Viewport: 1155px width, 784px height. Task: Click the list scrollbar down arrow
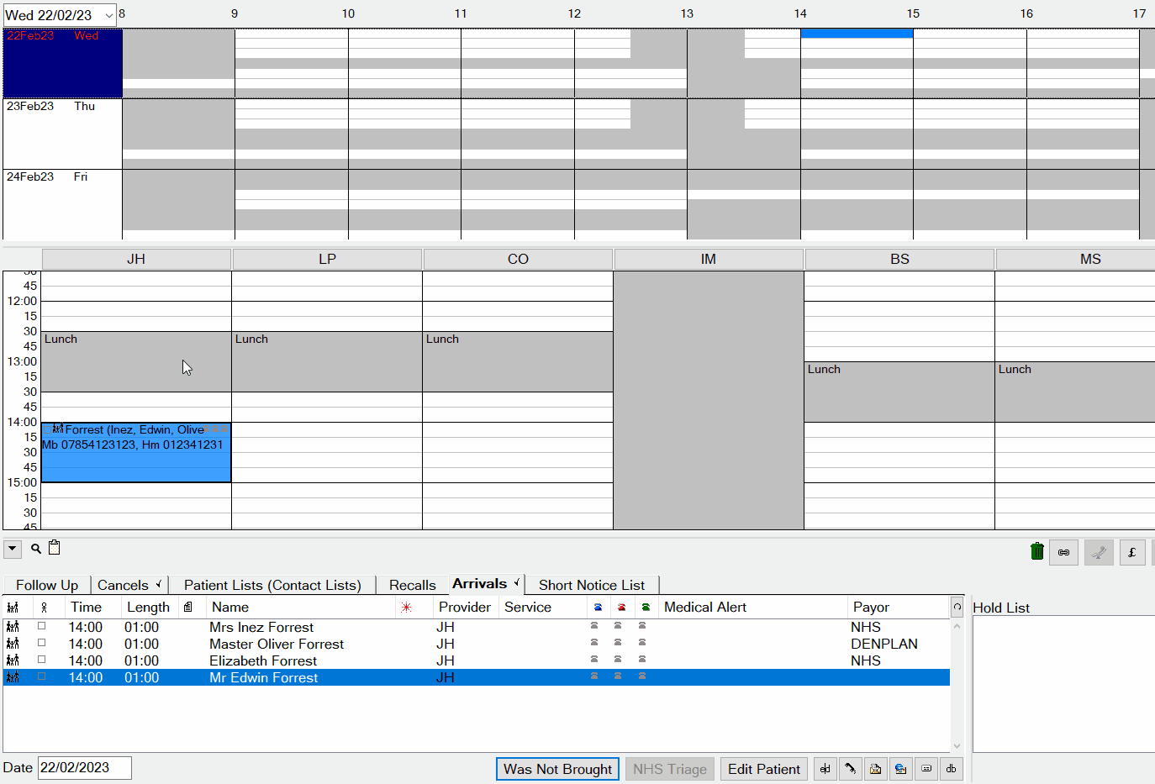957,745
